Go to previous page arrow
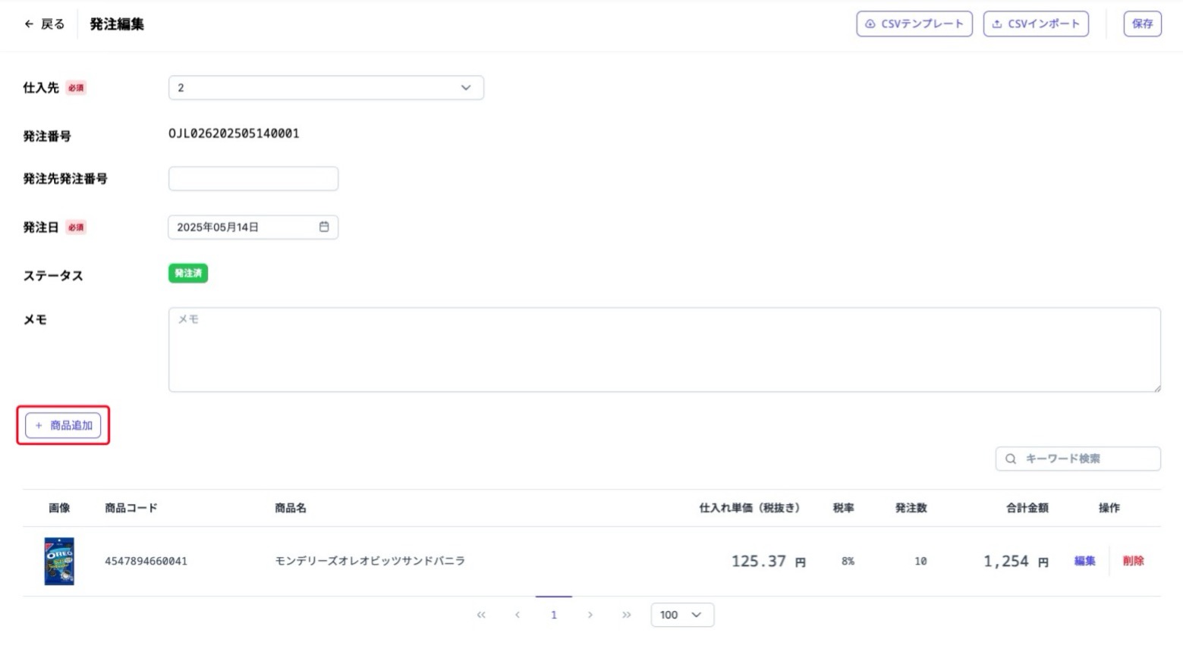The width and height of the screenshot is (1183, 645). (518, 615)
